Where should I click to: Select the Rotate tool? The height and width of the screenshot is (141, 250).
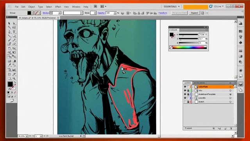point(9,48)
